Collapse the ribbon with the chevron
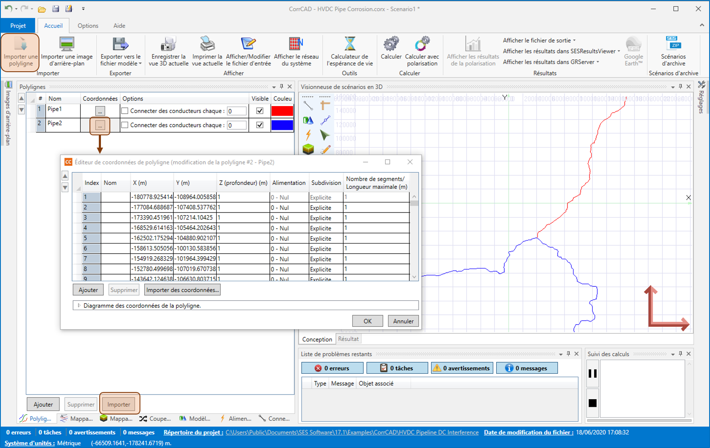The height and width of the screenshot is (448, 710). pyautogui.click(x=702, y=25)
